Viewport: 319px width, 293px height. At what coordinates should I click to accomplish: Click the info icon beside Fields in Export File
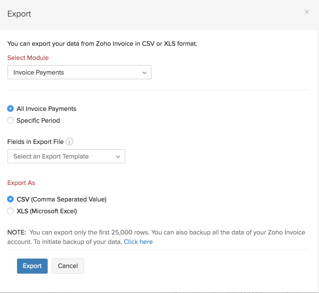(x=69, y=142)
